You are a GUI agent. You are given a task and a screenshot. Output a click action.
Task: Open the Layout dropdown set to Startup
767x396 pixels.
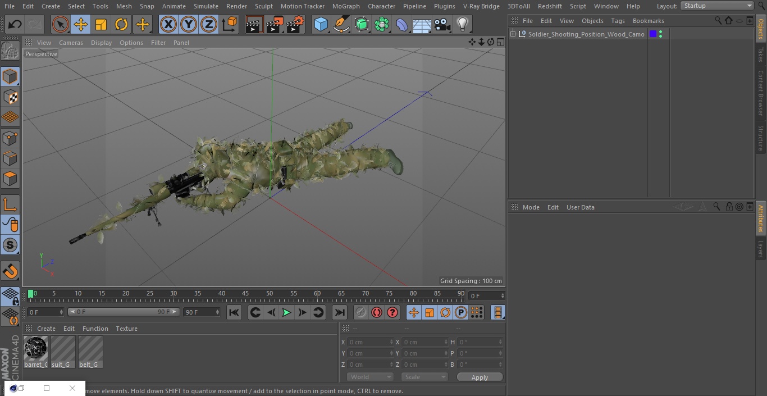(x=717, y=6)
